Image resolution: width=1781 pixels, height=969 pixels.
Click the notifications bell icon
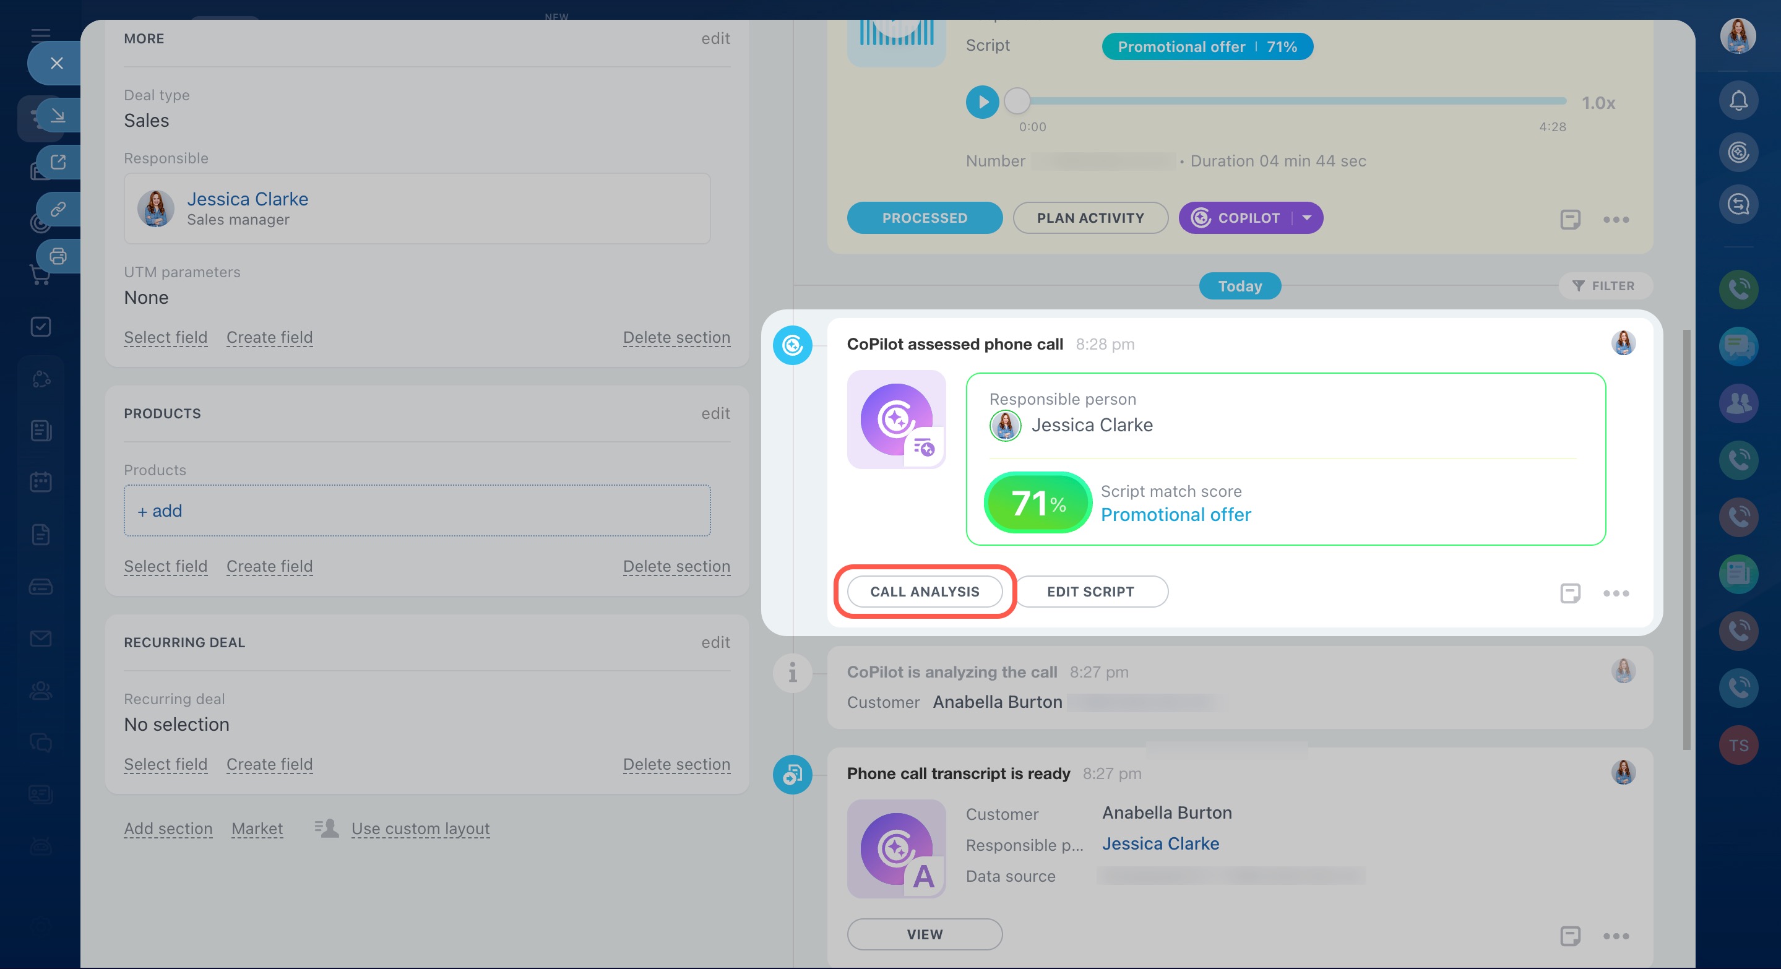tap(1738, 101)
